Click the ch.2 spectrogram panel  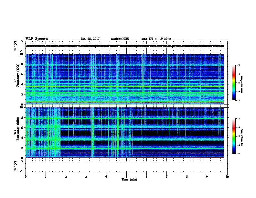click(x=125, y=133)
